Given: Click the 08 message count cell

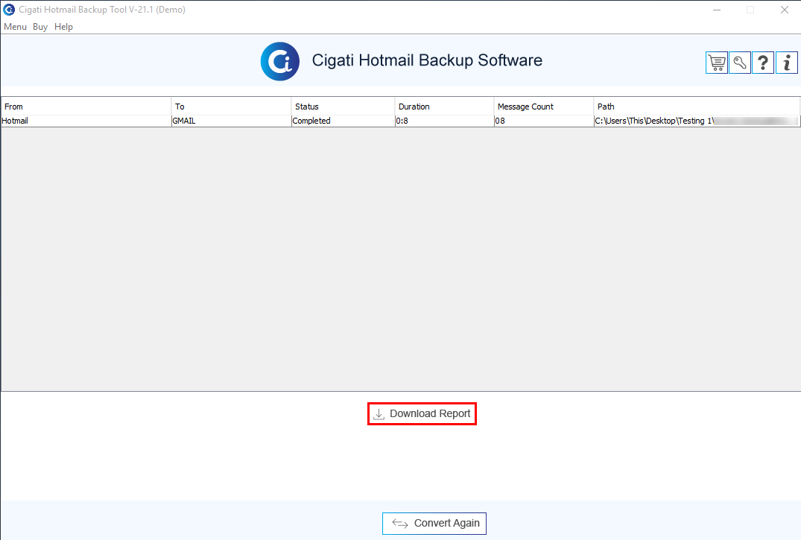Looking at the screenshot, I should pyautogui.click(x=544, y=121).
